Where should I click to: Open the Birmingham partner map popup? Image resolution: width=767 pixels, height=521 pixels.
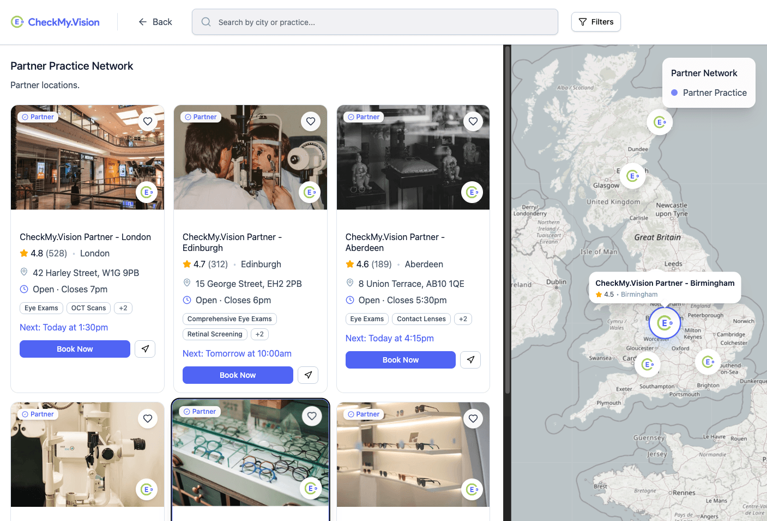tap(665, 287)
